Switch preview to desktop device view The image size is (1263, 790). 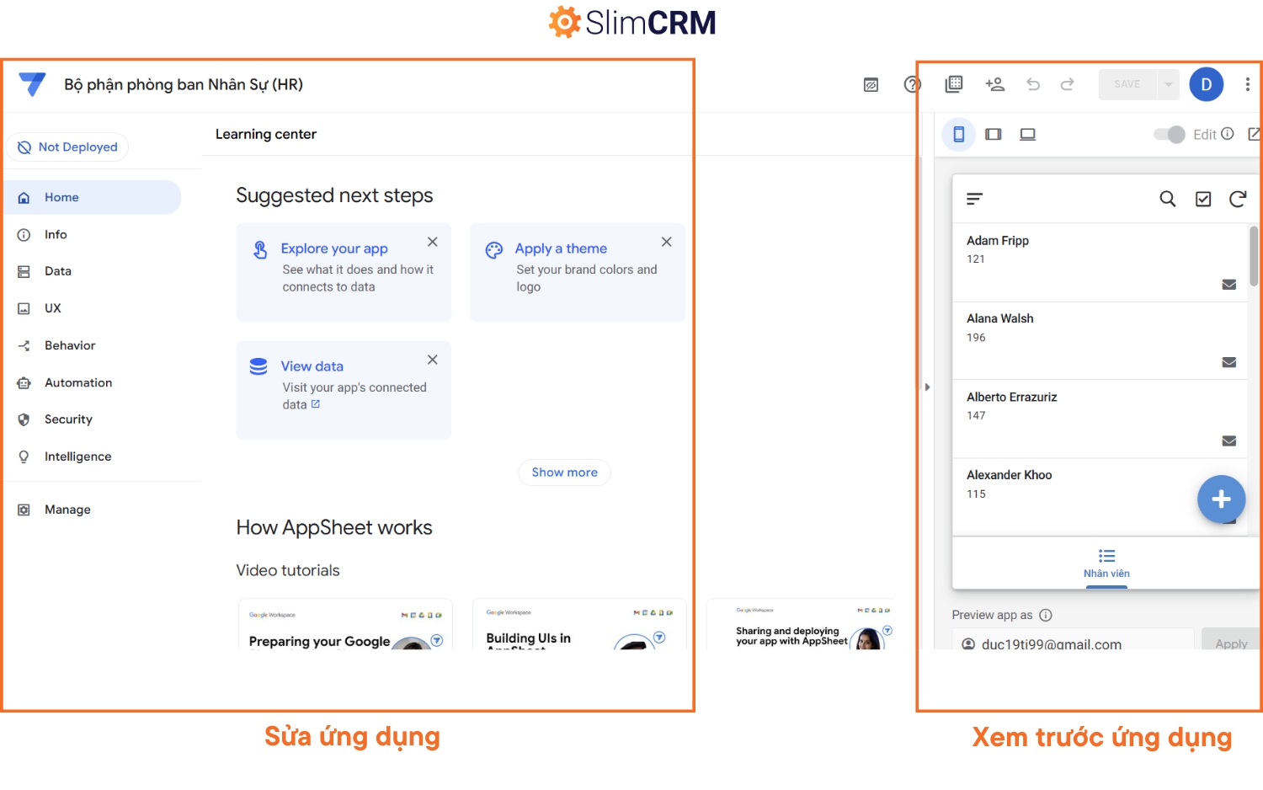pos(1027,134)
